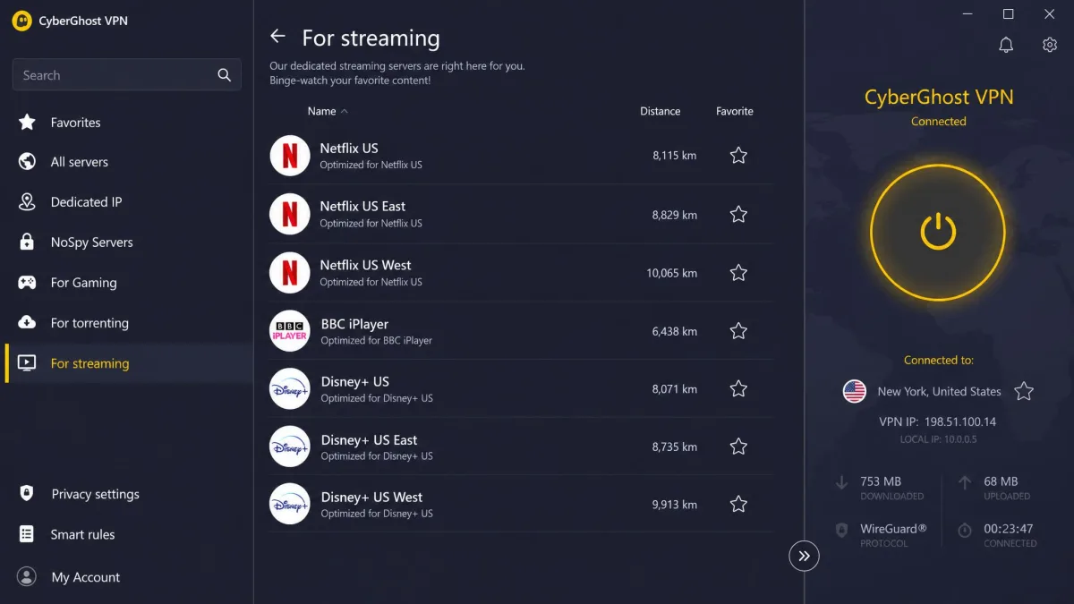Click the CyberGhost logo icon
The height and width of the screenshot is (604, 1074).
(21, 21)
